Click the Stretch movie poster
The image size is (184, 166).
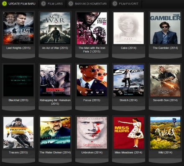click(128, 80)
